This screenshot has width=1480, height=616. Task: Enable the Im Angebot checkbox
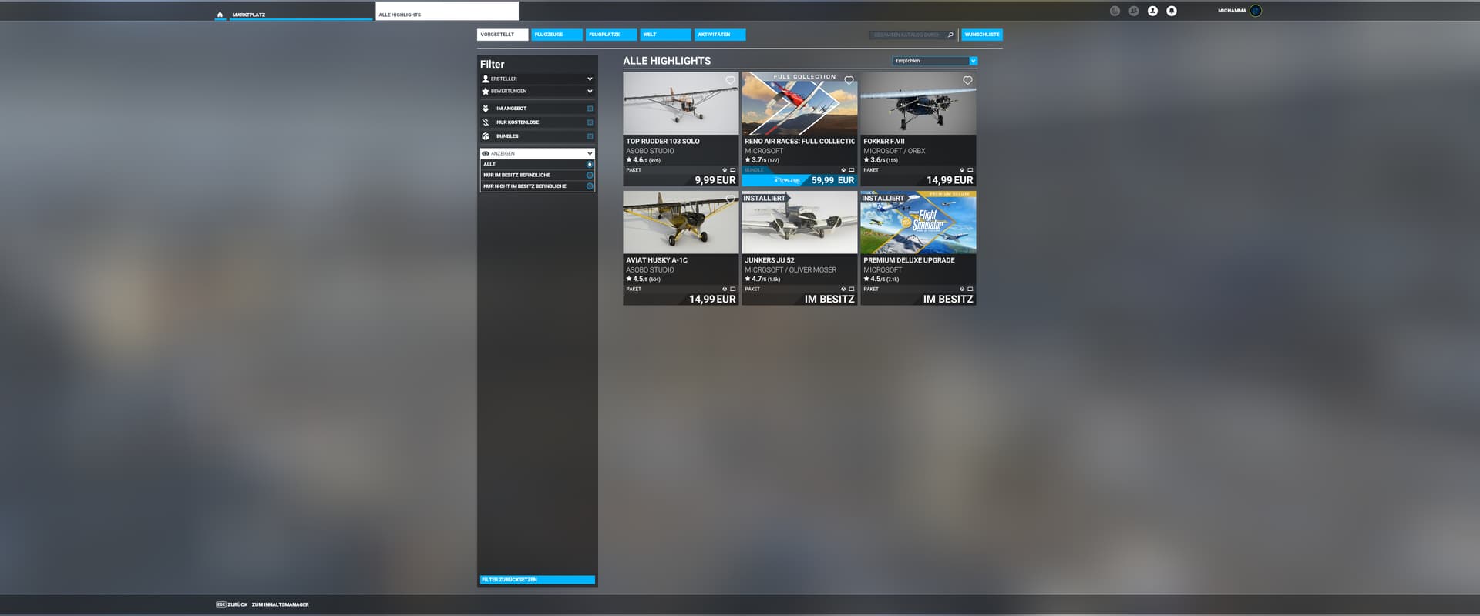[x=590, y=109]
